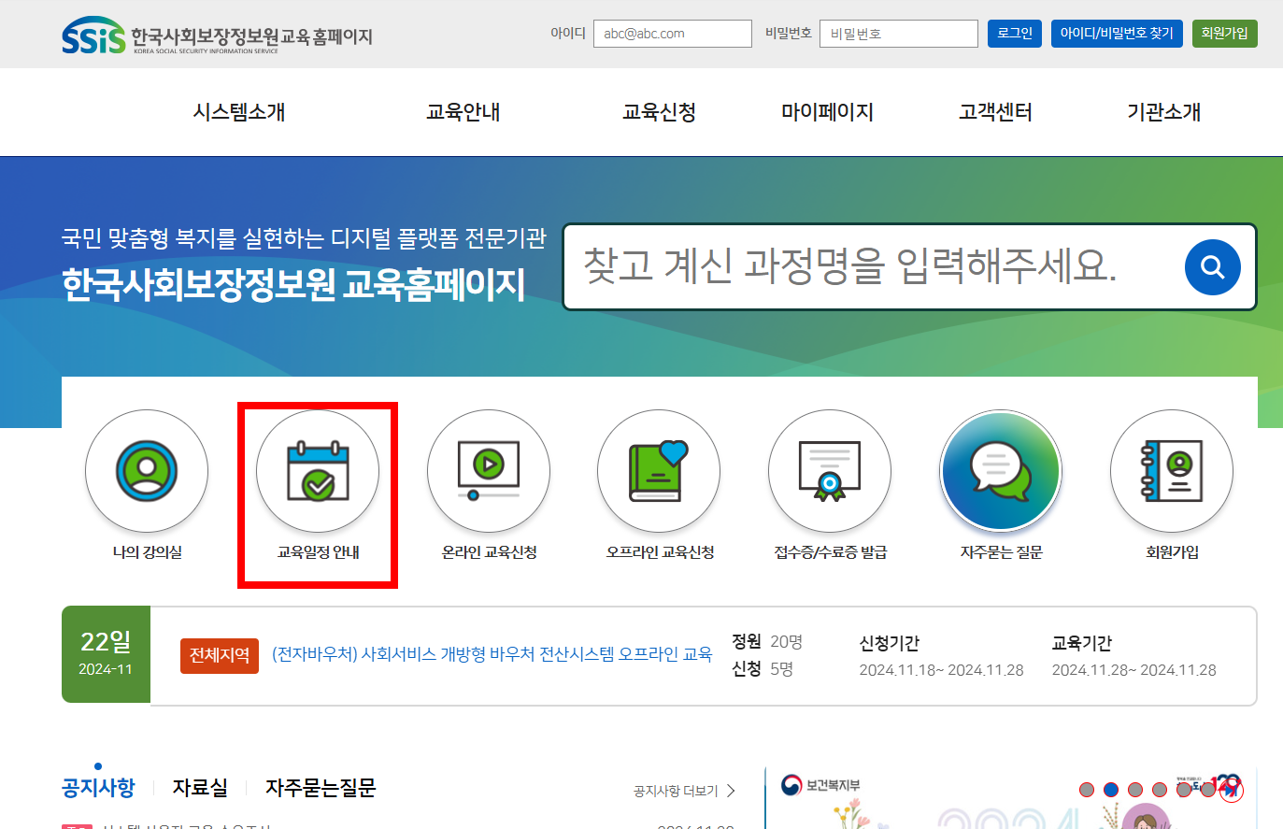Screen dimensions: 1283x829
Task: Switch to the 자료실 tab
Action: 199,788
